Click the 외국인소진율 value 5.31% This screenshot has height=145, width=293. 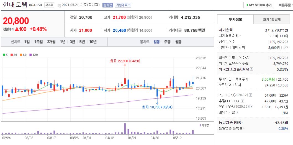(283, 69)
